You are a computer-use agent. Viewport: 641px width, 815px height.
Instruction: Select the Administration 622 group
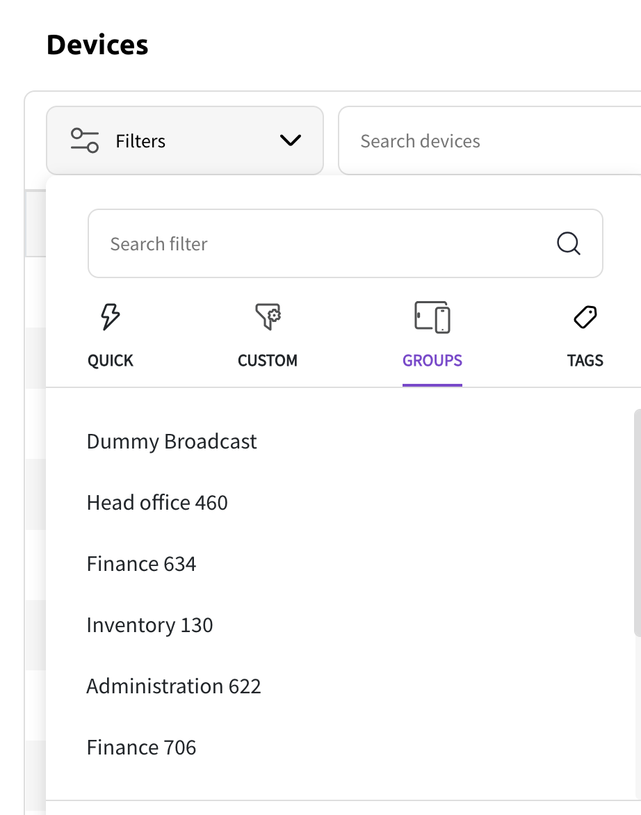pyautogui.click(x=174, y=686)
